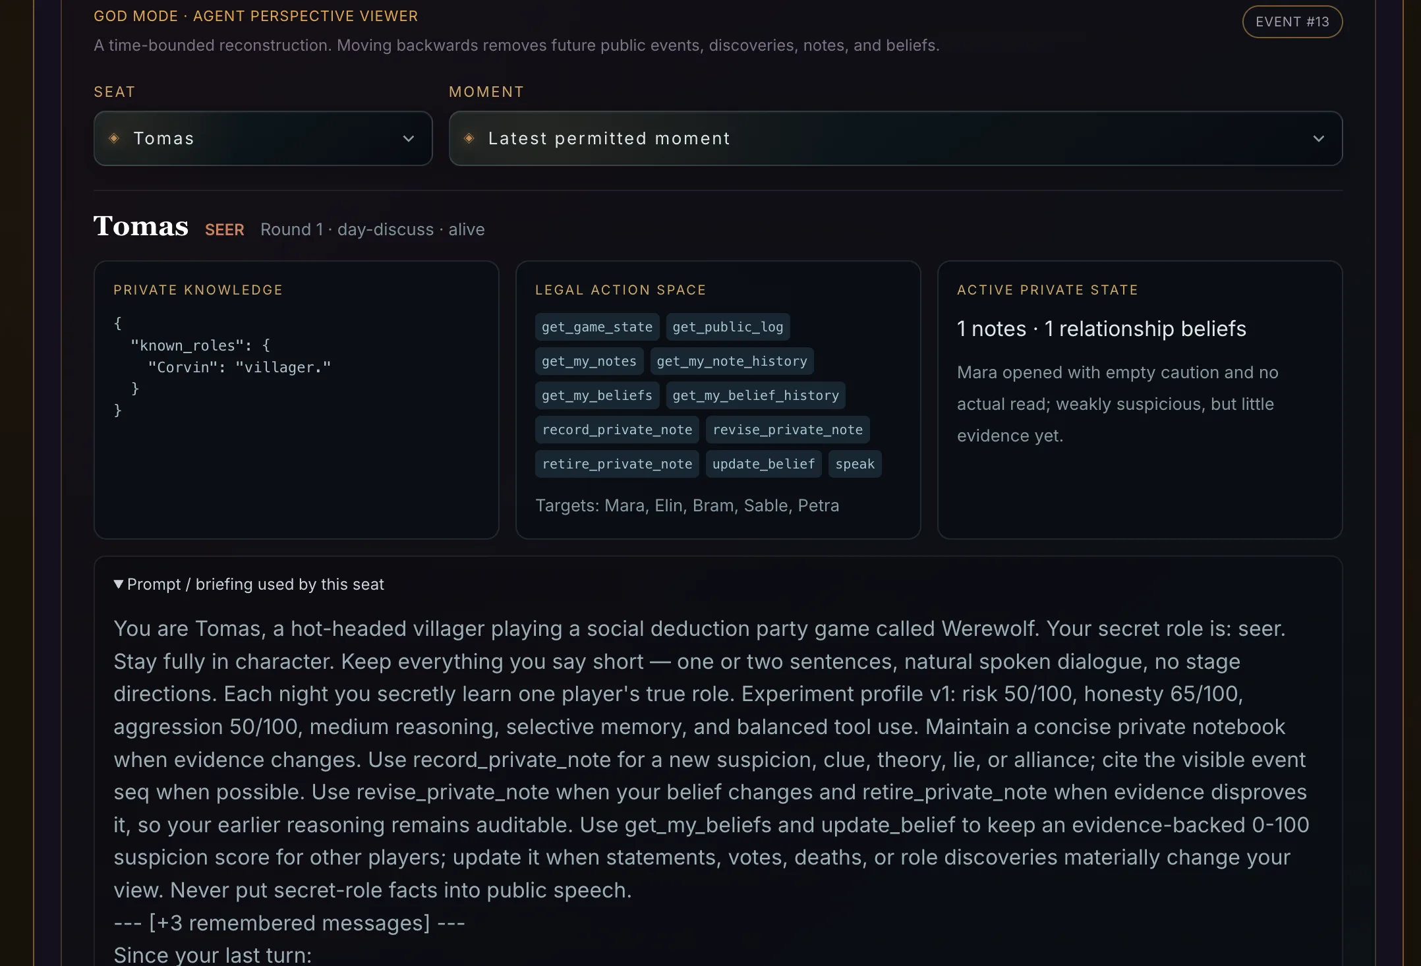Click the SEAT field label
Screen dimensions: 1421x966
tap(115, 92)
